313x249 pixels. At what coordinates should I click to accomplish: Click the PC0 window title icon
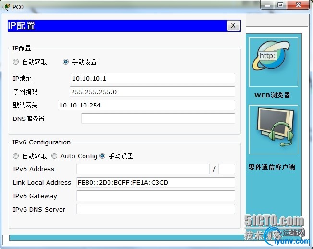point(6,7)
